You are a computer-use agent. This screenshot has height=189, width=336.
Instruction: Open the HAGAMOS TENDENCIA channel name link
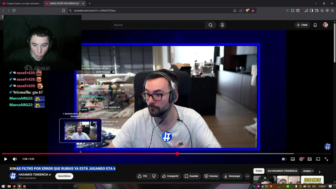coord(33,175)
